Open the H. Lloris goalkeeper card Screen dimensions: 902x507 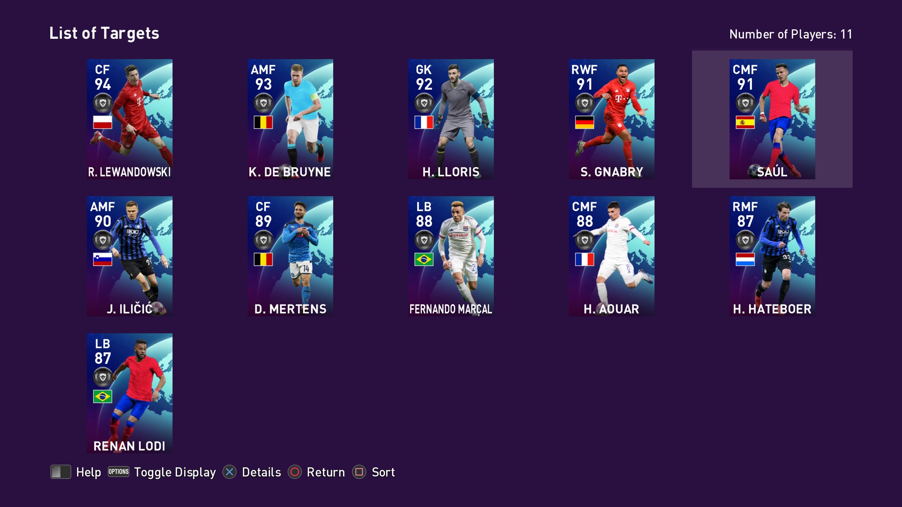click(451, 119)
